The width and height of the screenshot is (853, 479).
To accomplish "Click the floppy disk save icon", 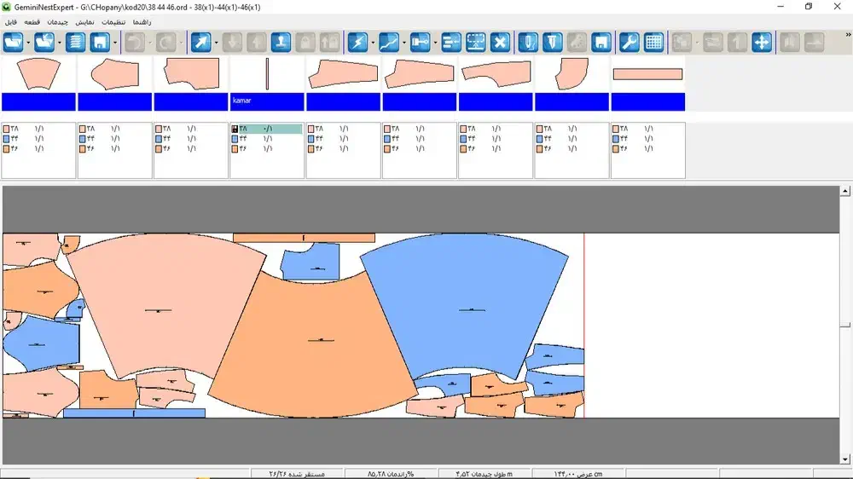I will point(100,42).
